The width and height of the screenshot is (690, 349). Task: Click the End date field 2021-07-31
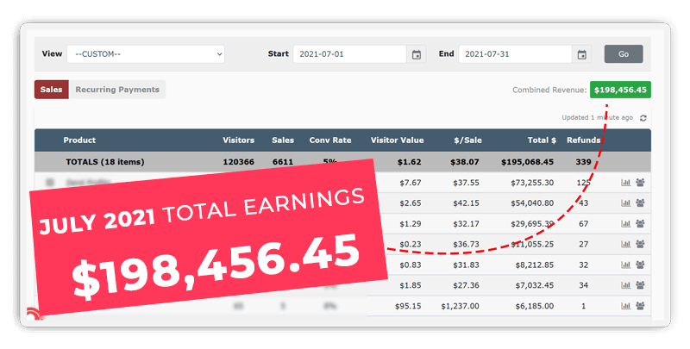click(x=515, y=54)
